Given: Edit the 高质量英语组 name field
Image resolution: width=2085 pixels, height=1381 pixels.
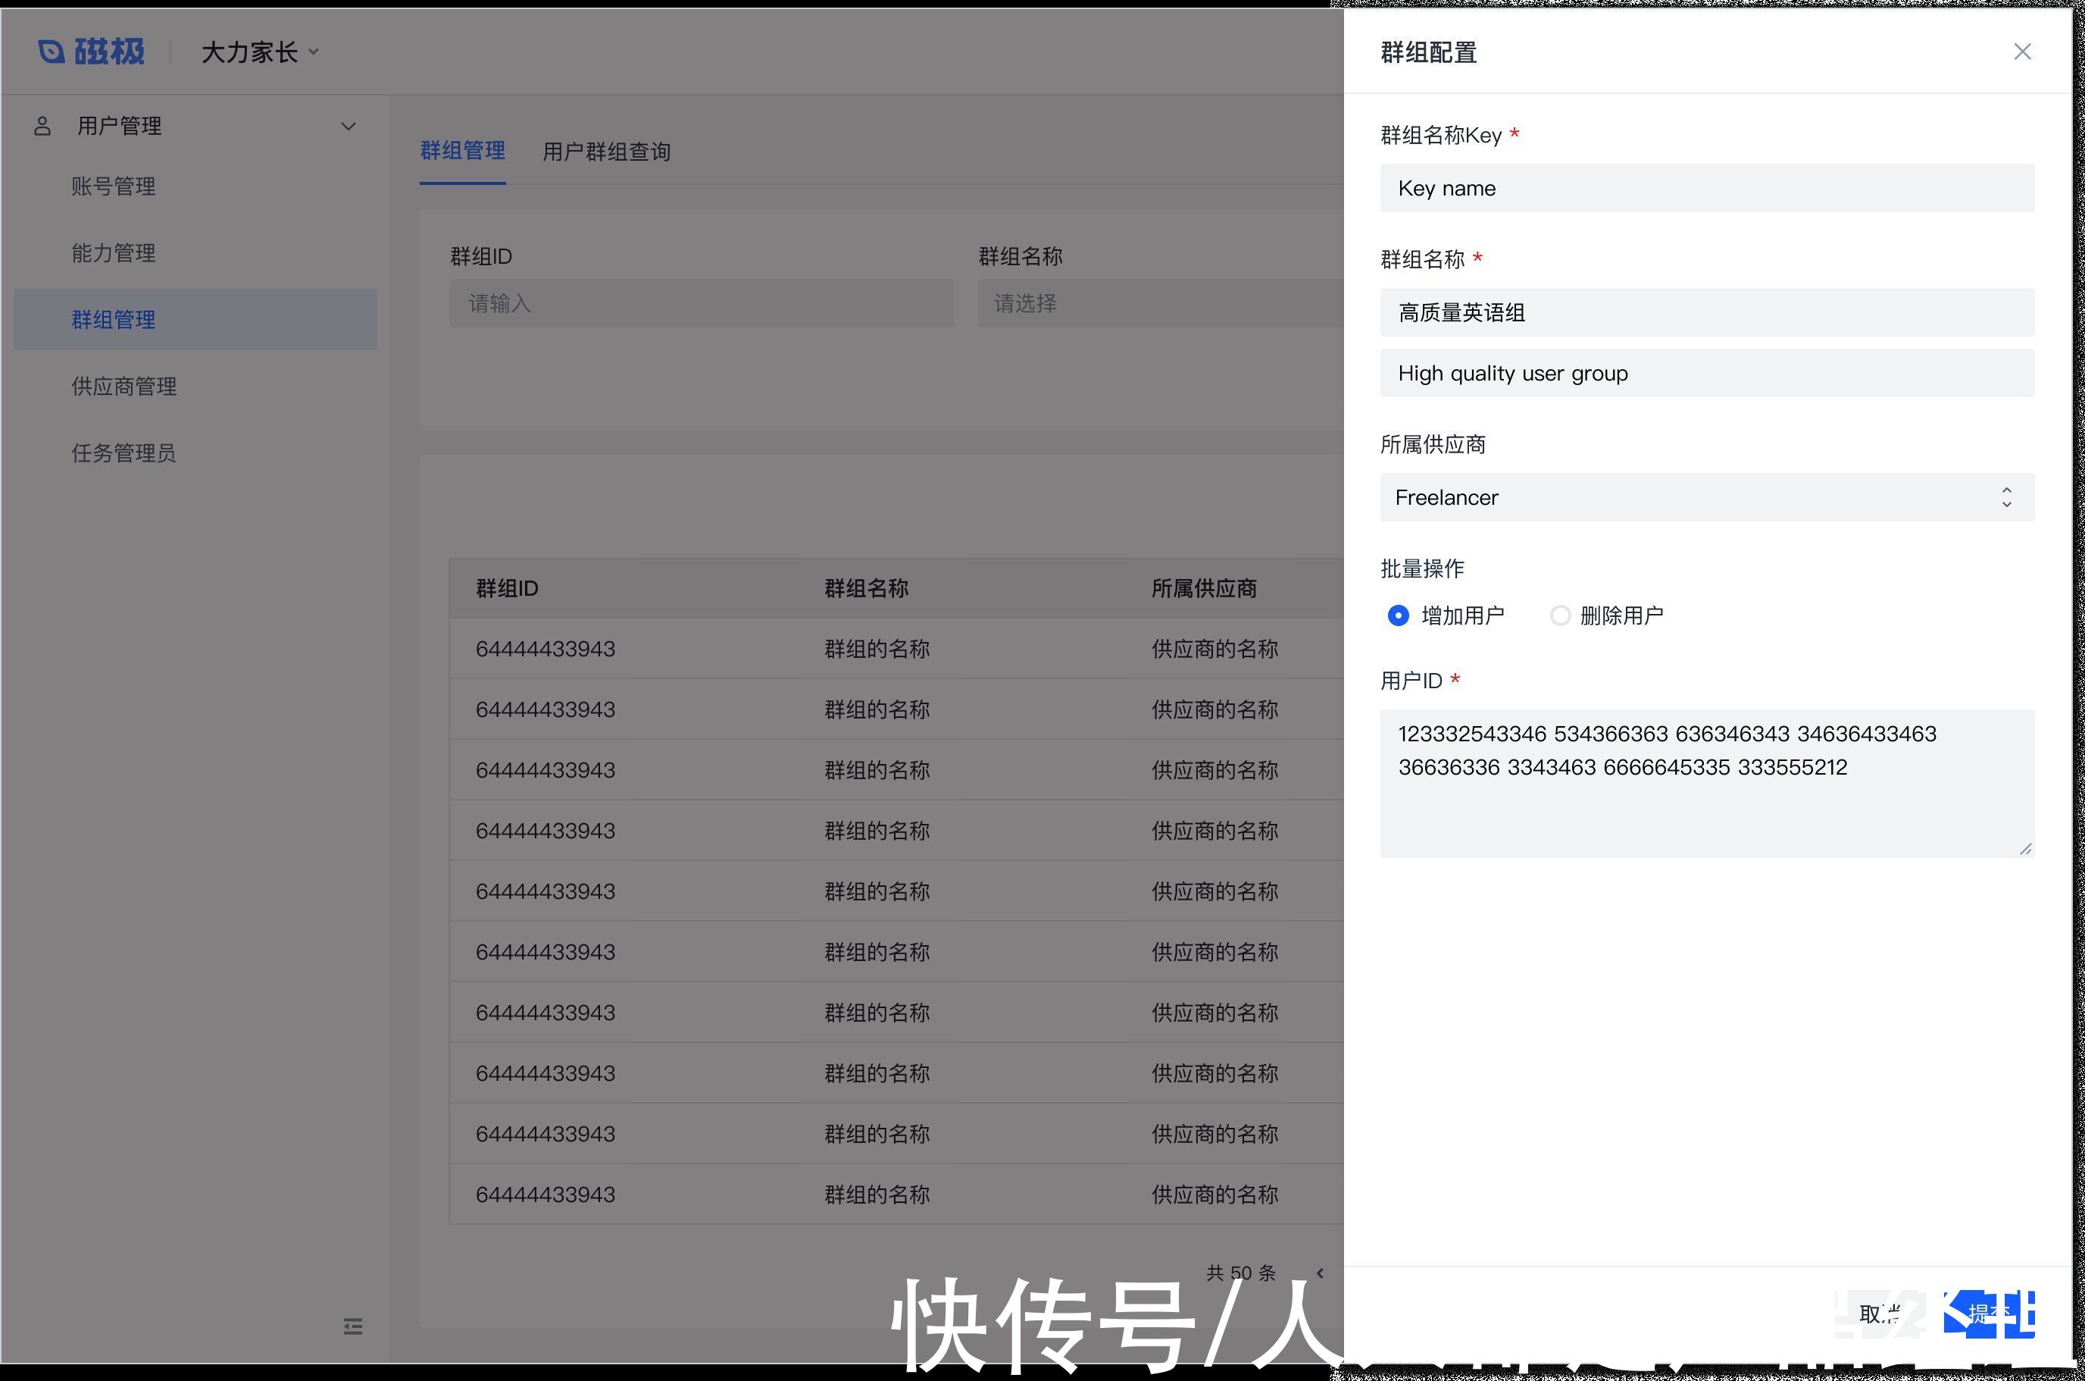Looking at the screenshot, I should 1706,312.
